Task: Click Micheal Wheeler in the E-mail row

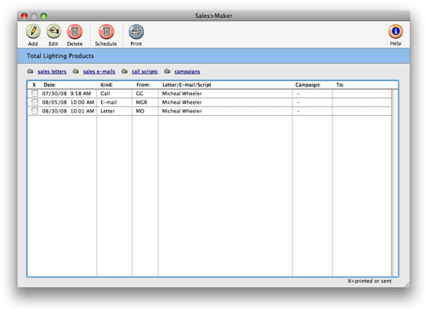Action: [x=182, y=102]
